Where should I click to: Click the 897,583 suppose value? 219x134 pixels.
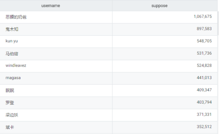coord(204,29)
